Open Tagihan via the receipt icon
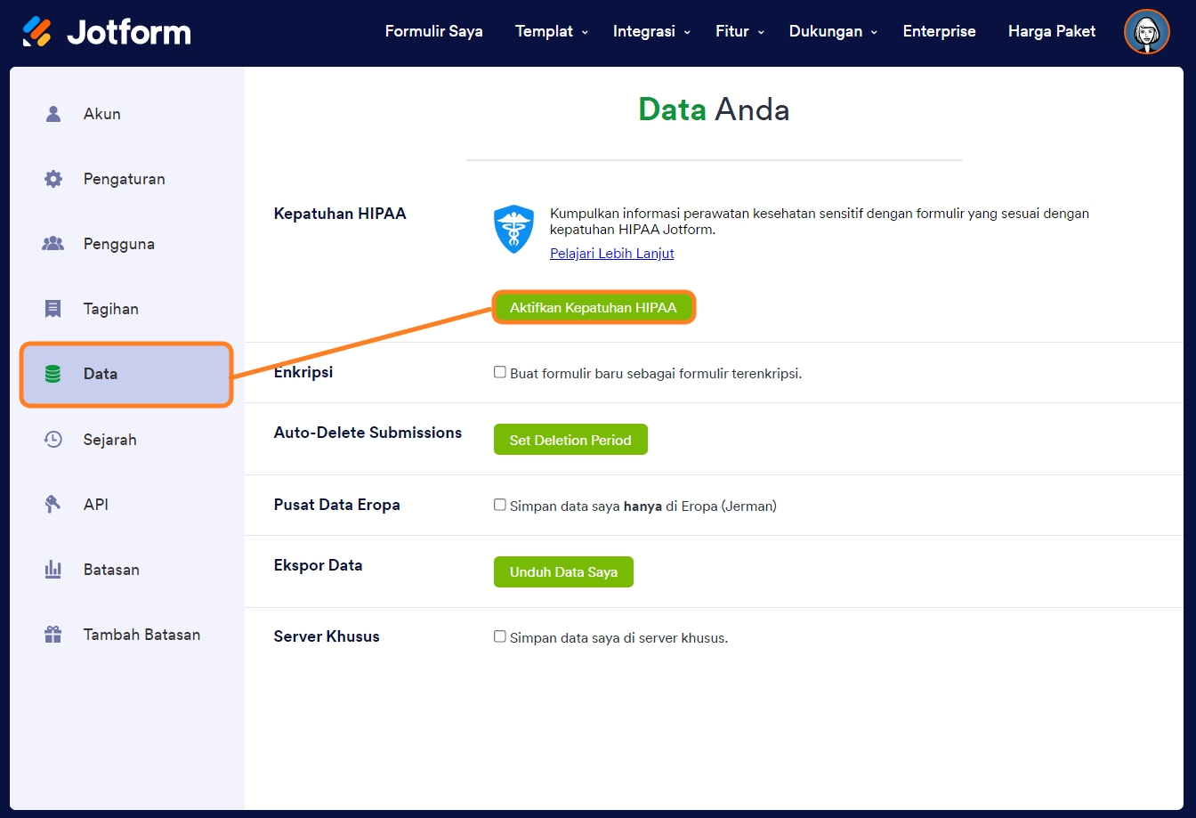The width and height of the screenshot is (1196, 818). click(53, 309)
